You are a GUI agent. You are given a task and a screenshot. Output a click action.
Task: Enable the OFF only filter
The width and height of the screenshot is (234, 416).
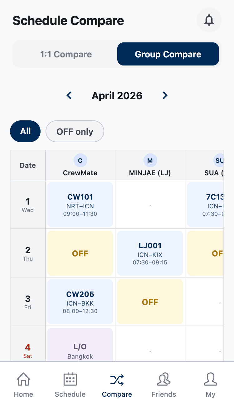coord(75,131)
